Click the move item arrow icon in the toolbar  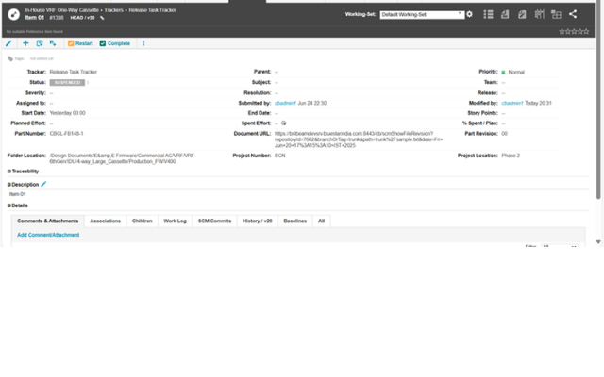click(x=53, y=43)
